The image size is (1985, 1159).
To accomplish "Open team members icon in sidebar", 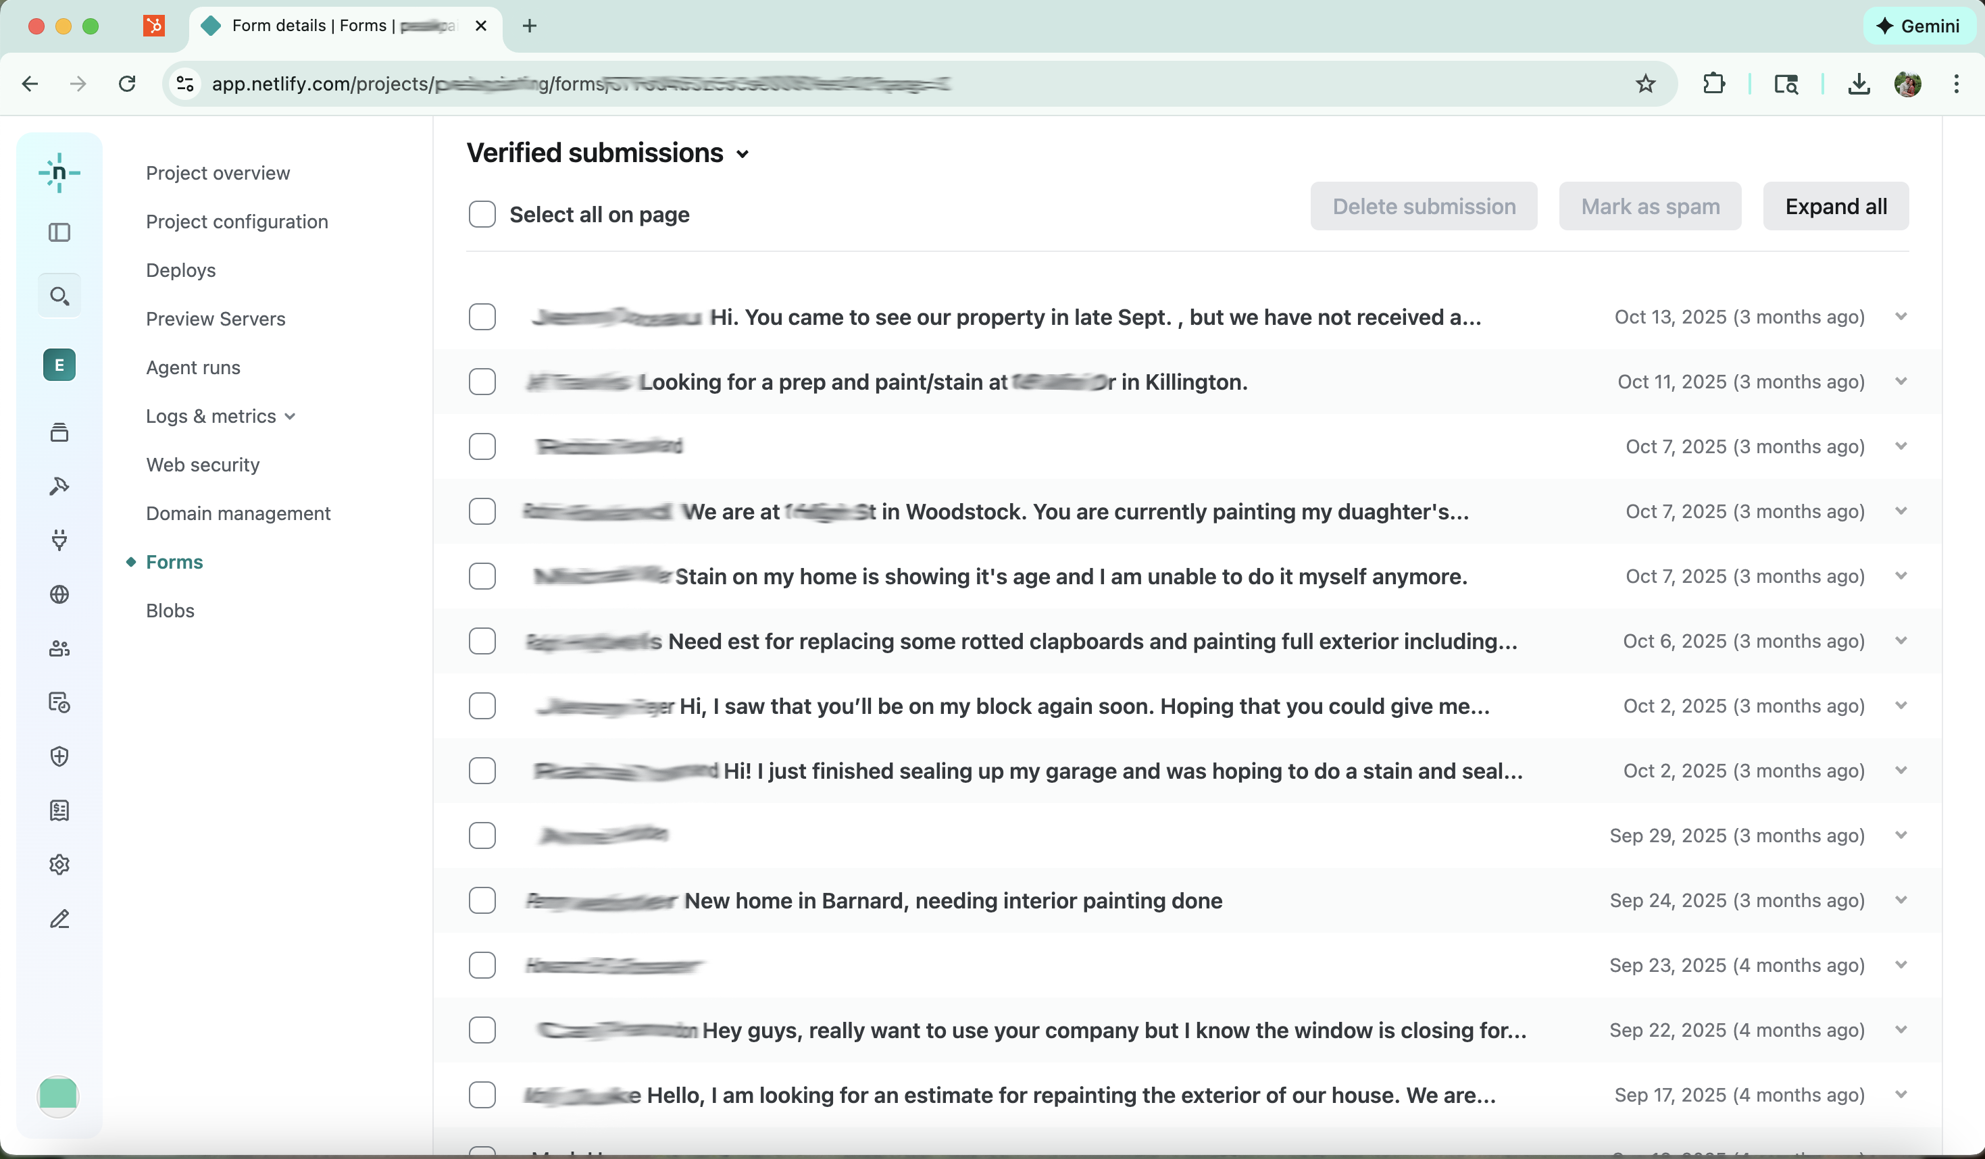I will (60, 648).
